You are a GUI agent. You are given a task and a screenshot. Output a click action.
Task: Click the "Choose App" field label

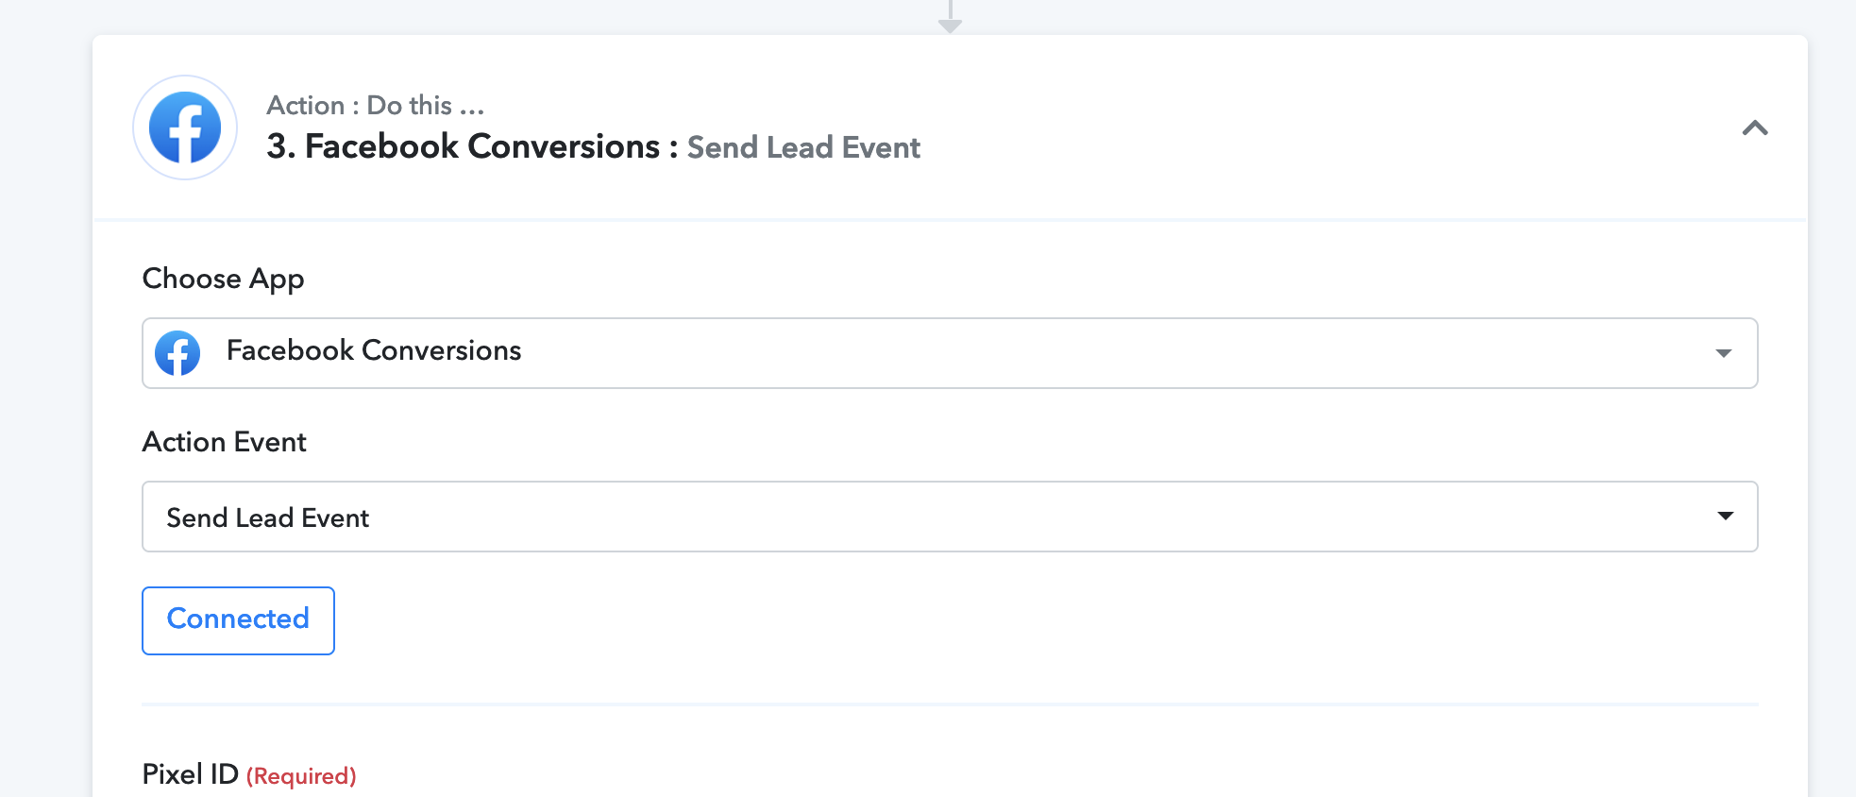223,279
